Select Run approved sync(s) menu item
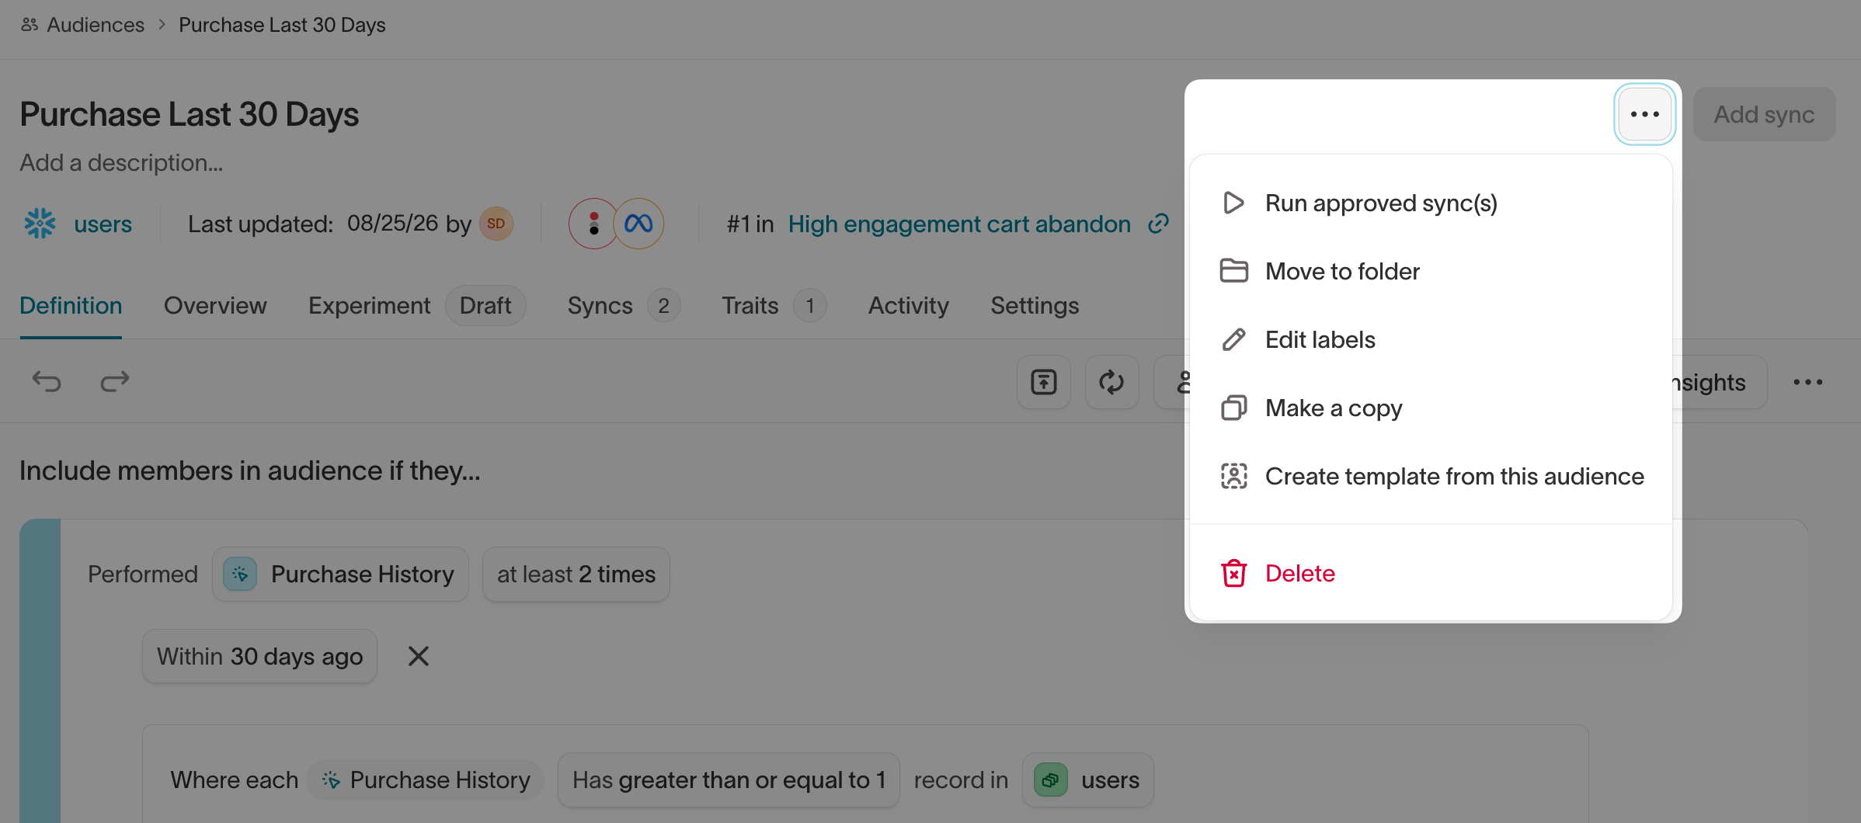 1431,203
